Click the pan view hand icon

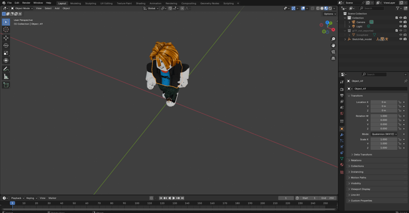tap(333, 45)
